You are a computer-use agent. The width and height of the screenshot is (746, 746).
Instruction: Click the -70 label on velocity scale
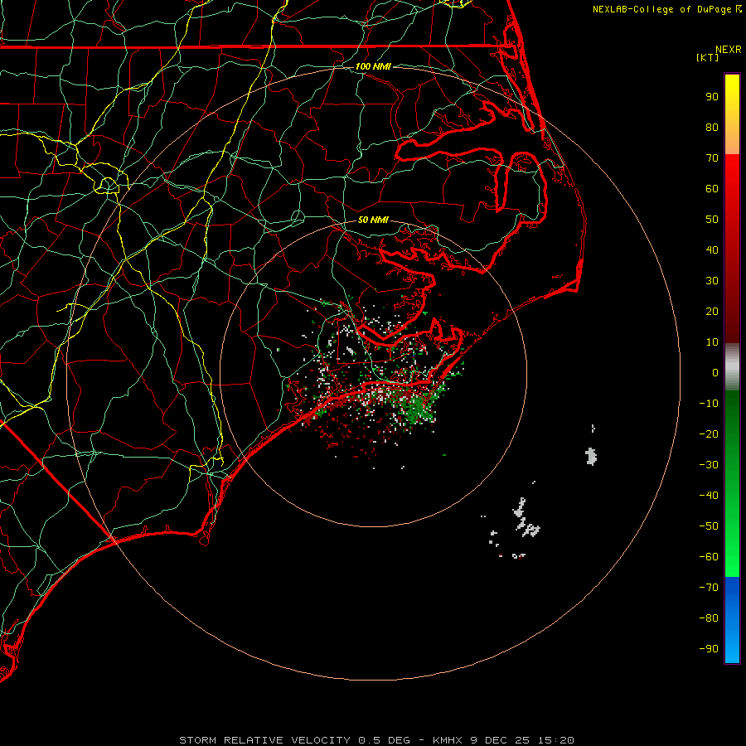[x=709, y=587]
